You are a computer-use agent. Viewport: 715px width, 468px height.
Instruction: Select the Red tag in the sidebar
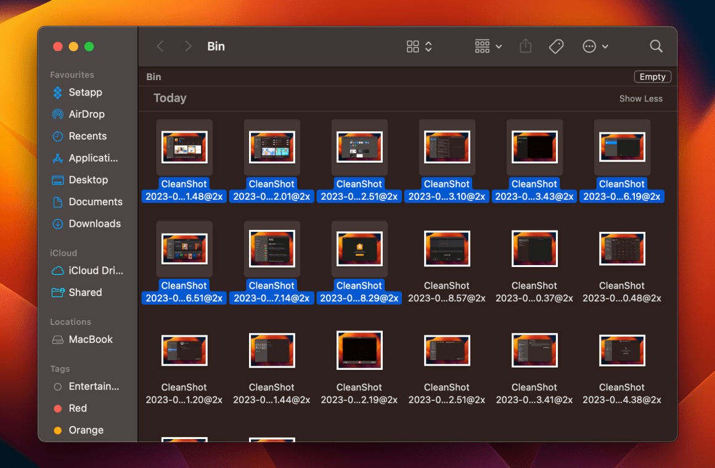(76, 408)
